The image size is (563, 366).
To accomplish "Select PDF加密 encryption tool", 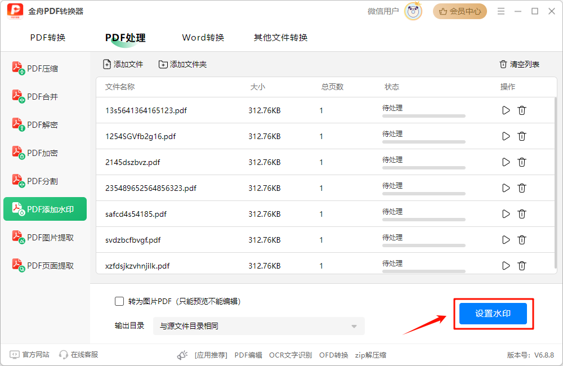I will pos(45,153).
